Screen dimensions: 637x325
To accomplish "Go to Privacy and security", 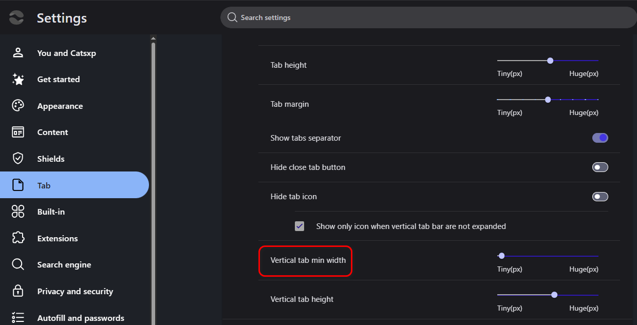I will (74, 291).
